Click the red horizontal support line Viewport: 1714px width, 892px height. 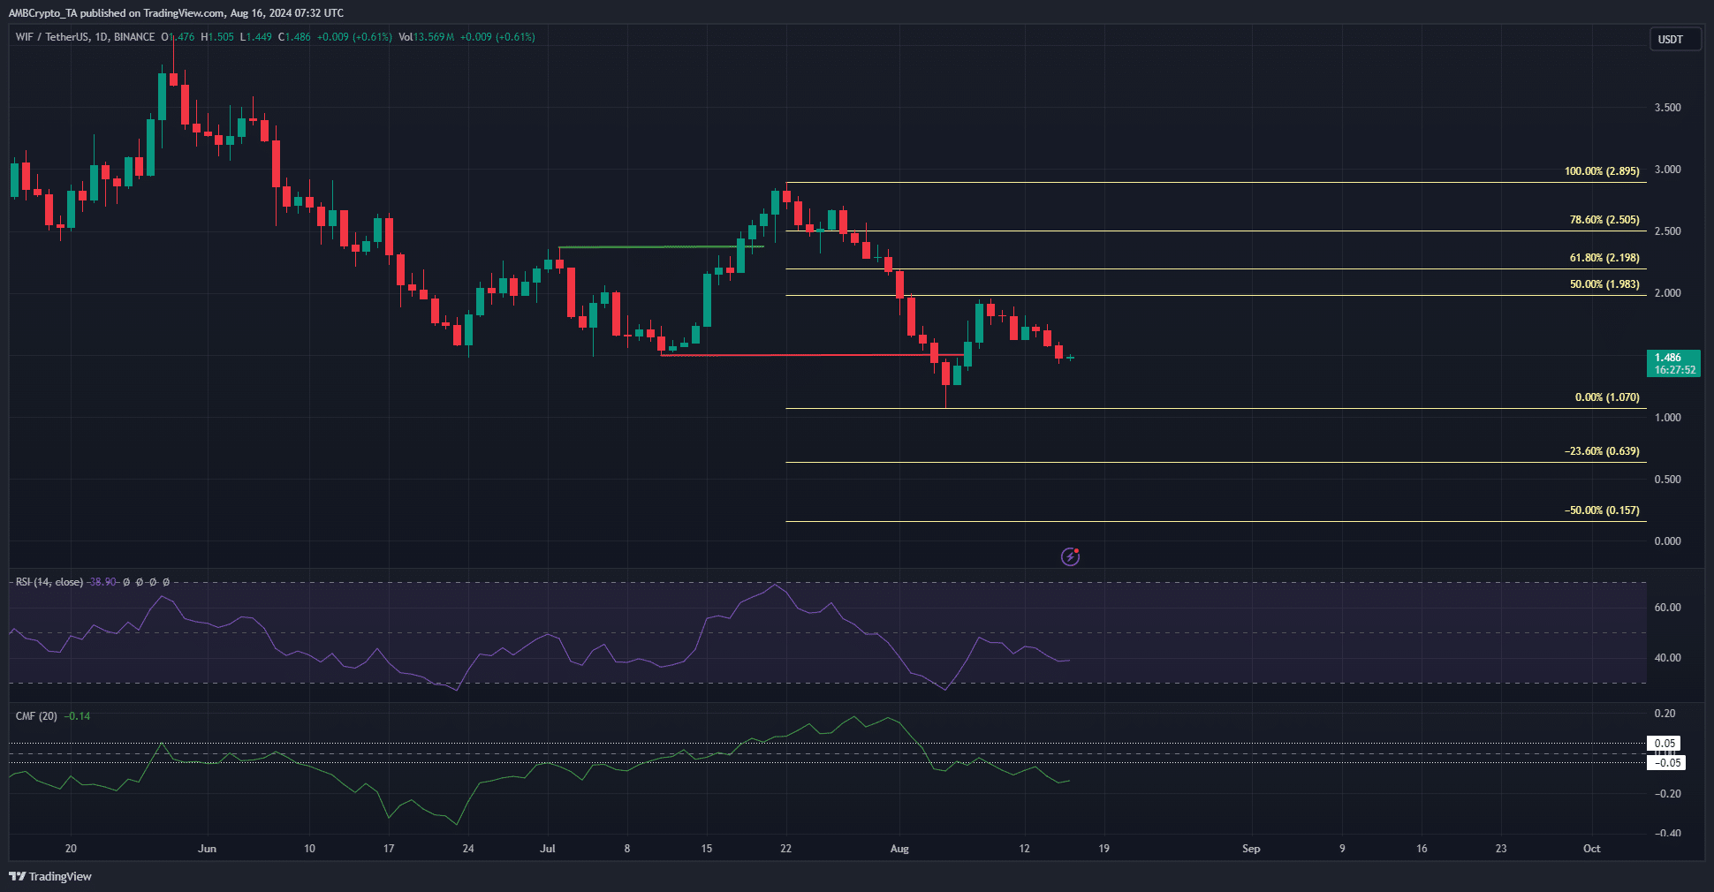813,355
